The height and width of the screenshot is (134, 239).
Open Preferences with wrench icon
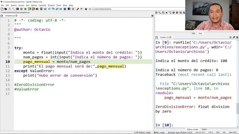click(x=78, y=9)
